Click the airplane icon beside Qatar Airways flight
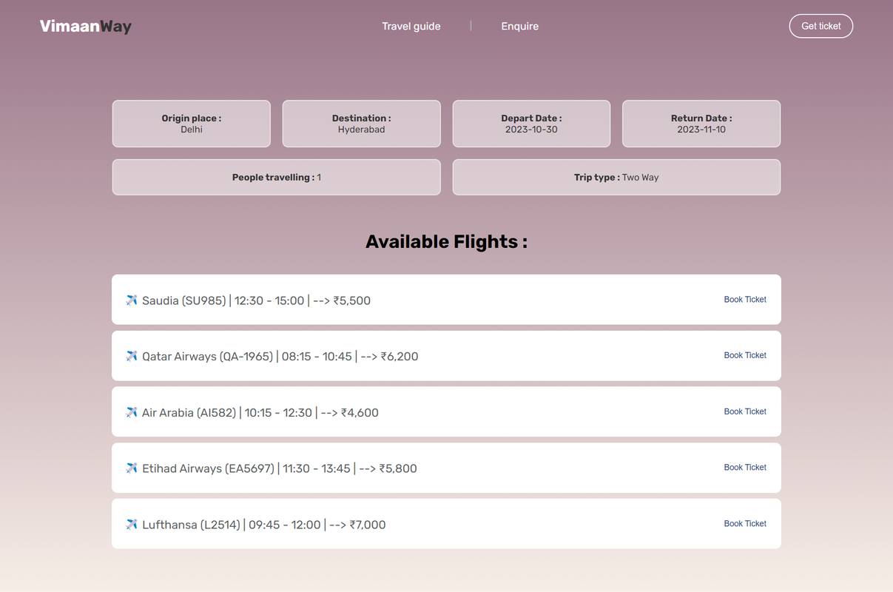 [132, 356]
